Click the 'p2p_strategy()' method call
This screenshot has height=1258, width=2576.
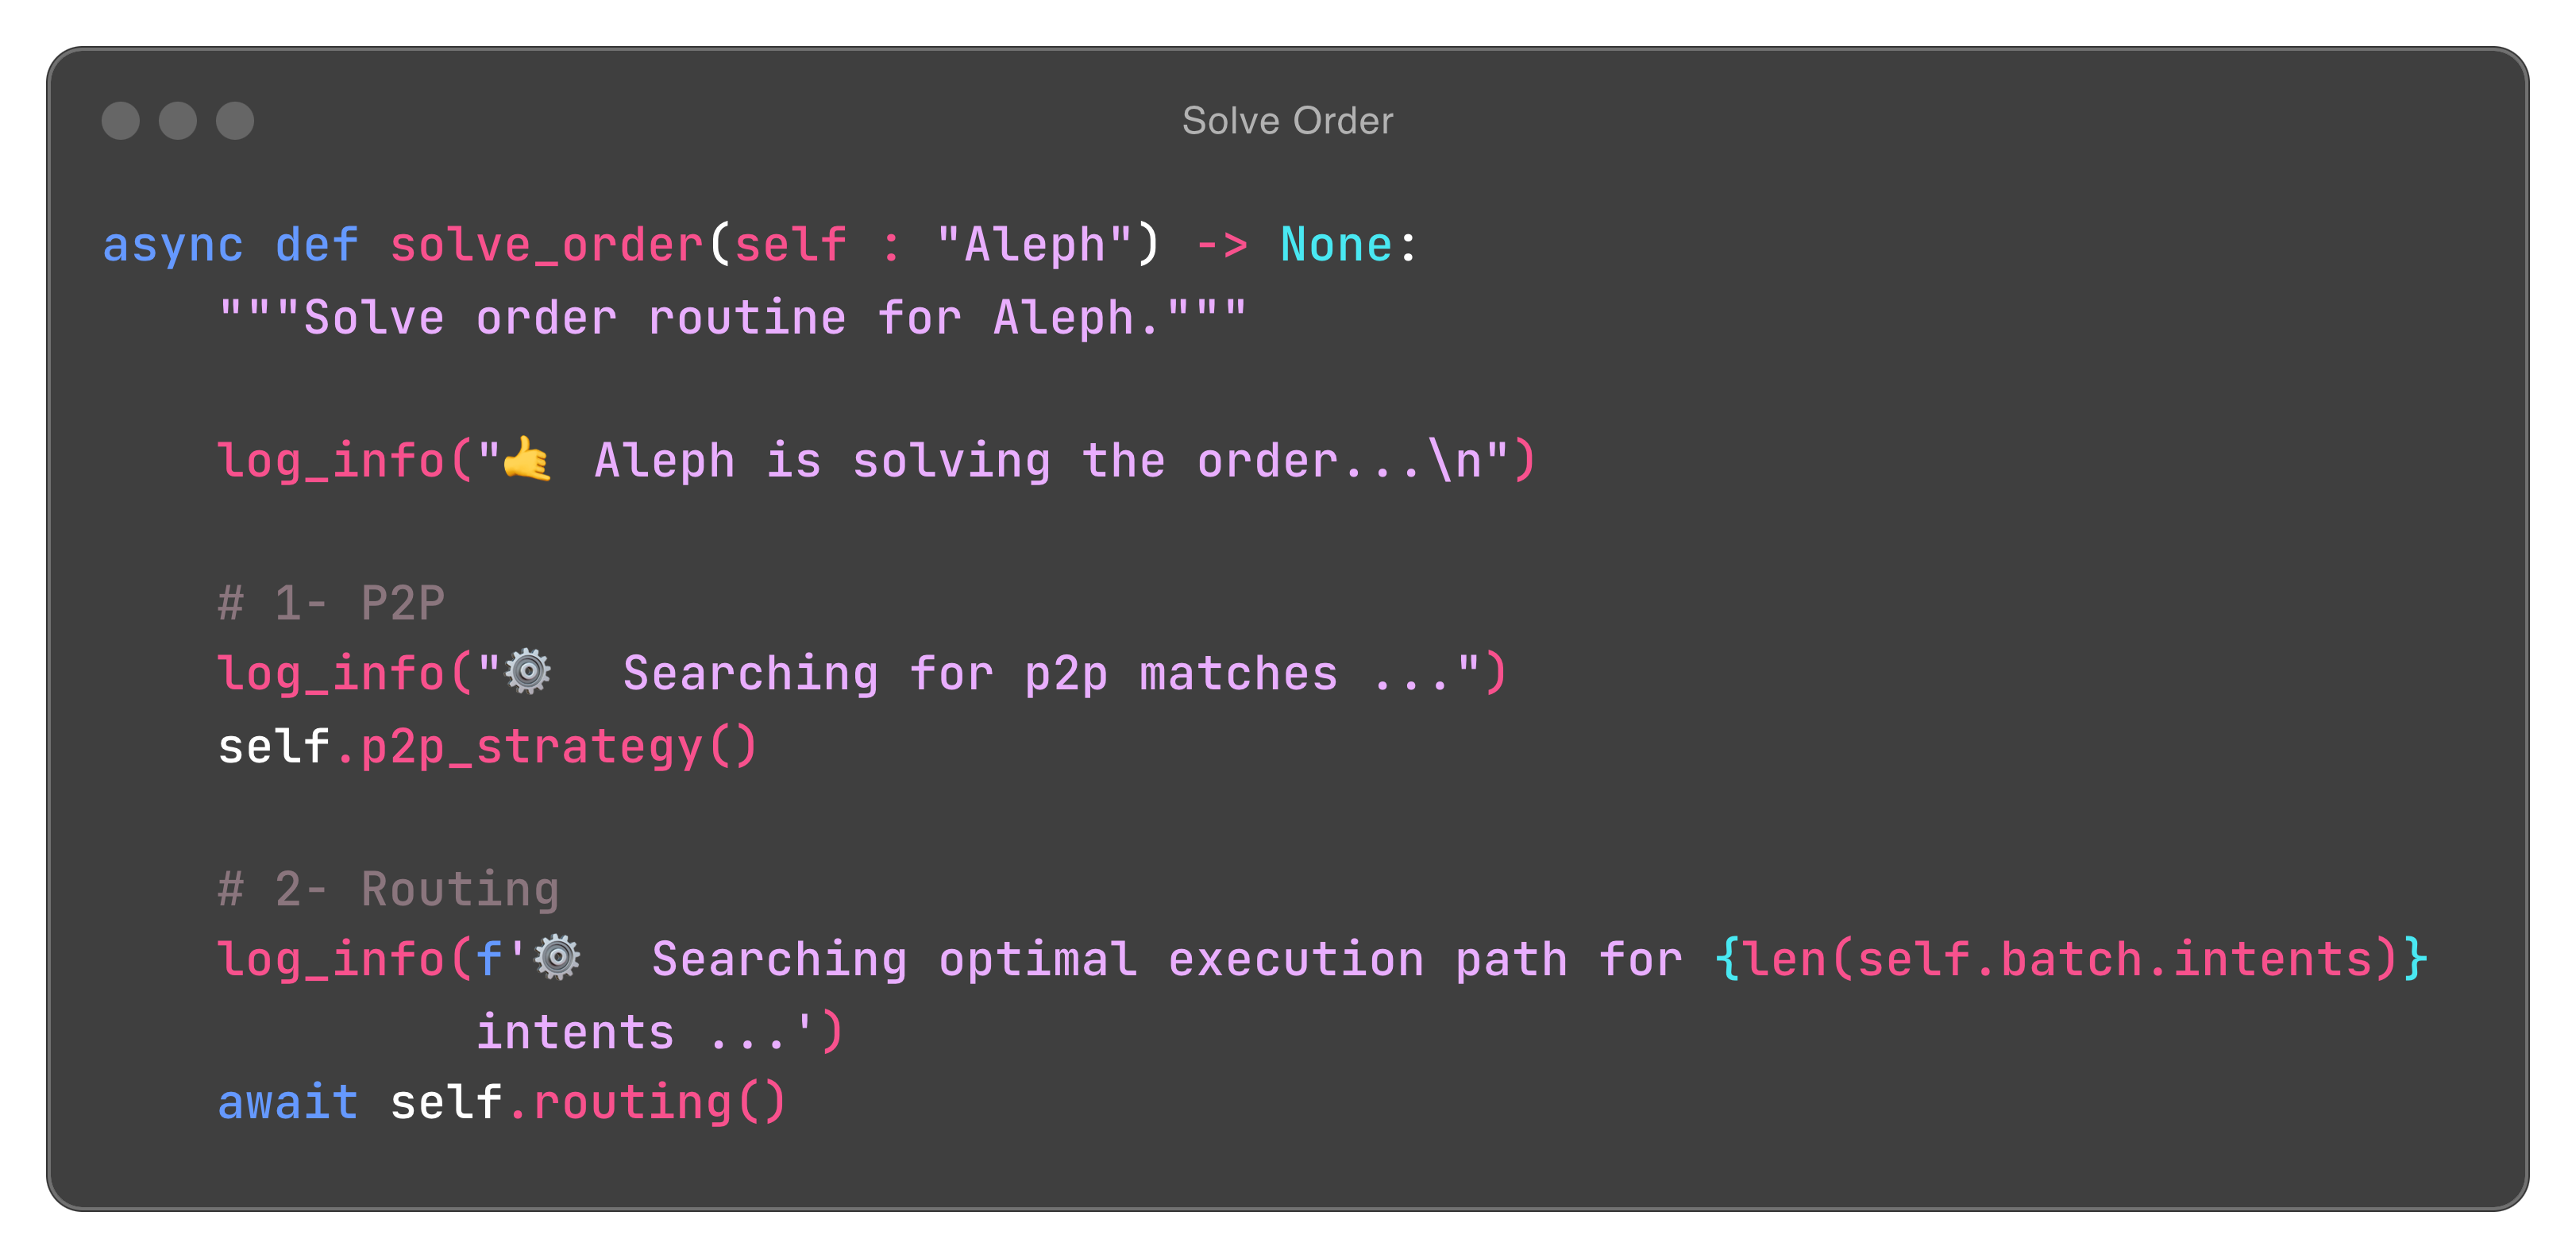pos(558,746)
